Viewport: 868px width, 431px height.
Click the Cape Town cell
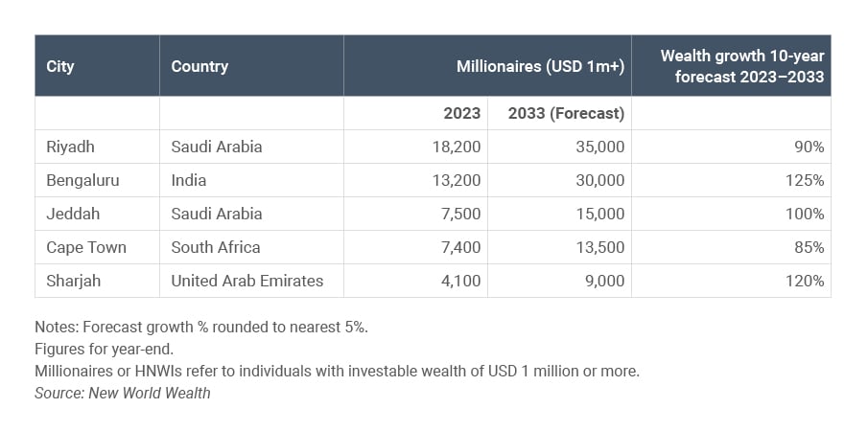pos(86,247)
